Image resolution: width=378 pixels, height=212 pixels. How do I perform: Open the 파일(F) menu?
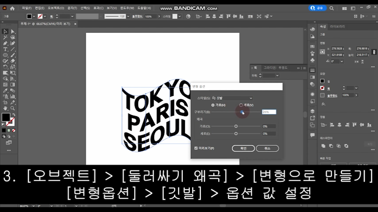coord(27,8)
